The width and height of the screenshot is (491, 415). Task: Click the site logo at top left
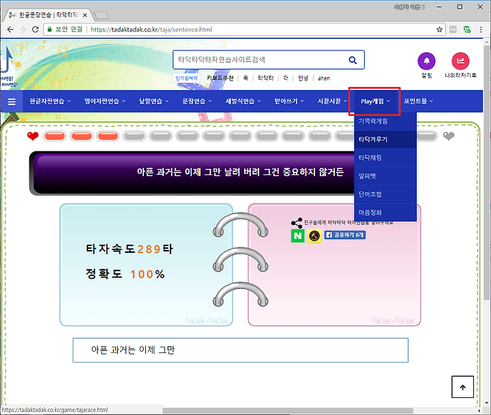click(x=8, y=67)
